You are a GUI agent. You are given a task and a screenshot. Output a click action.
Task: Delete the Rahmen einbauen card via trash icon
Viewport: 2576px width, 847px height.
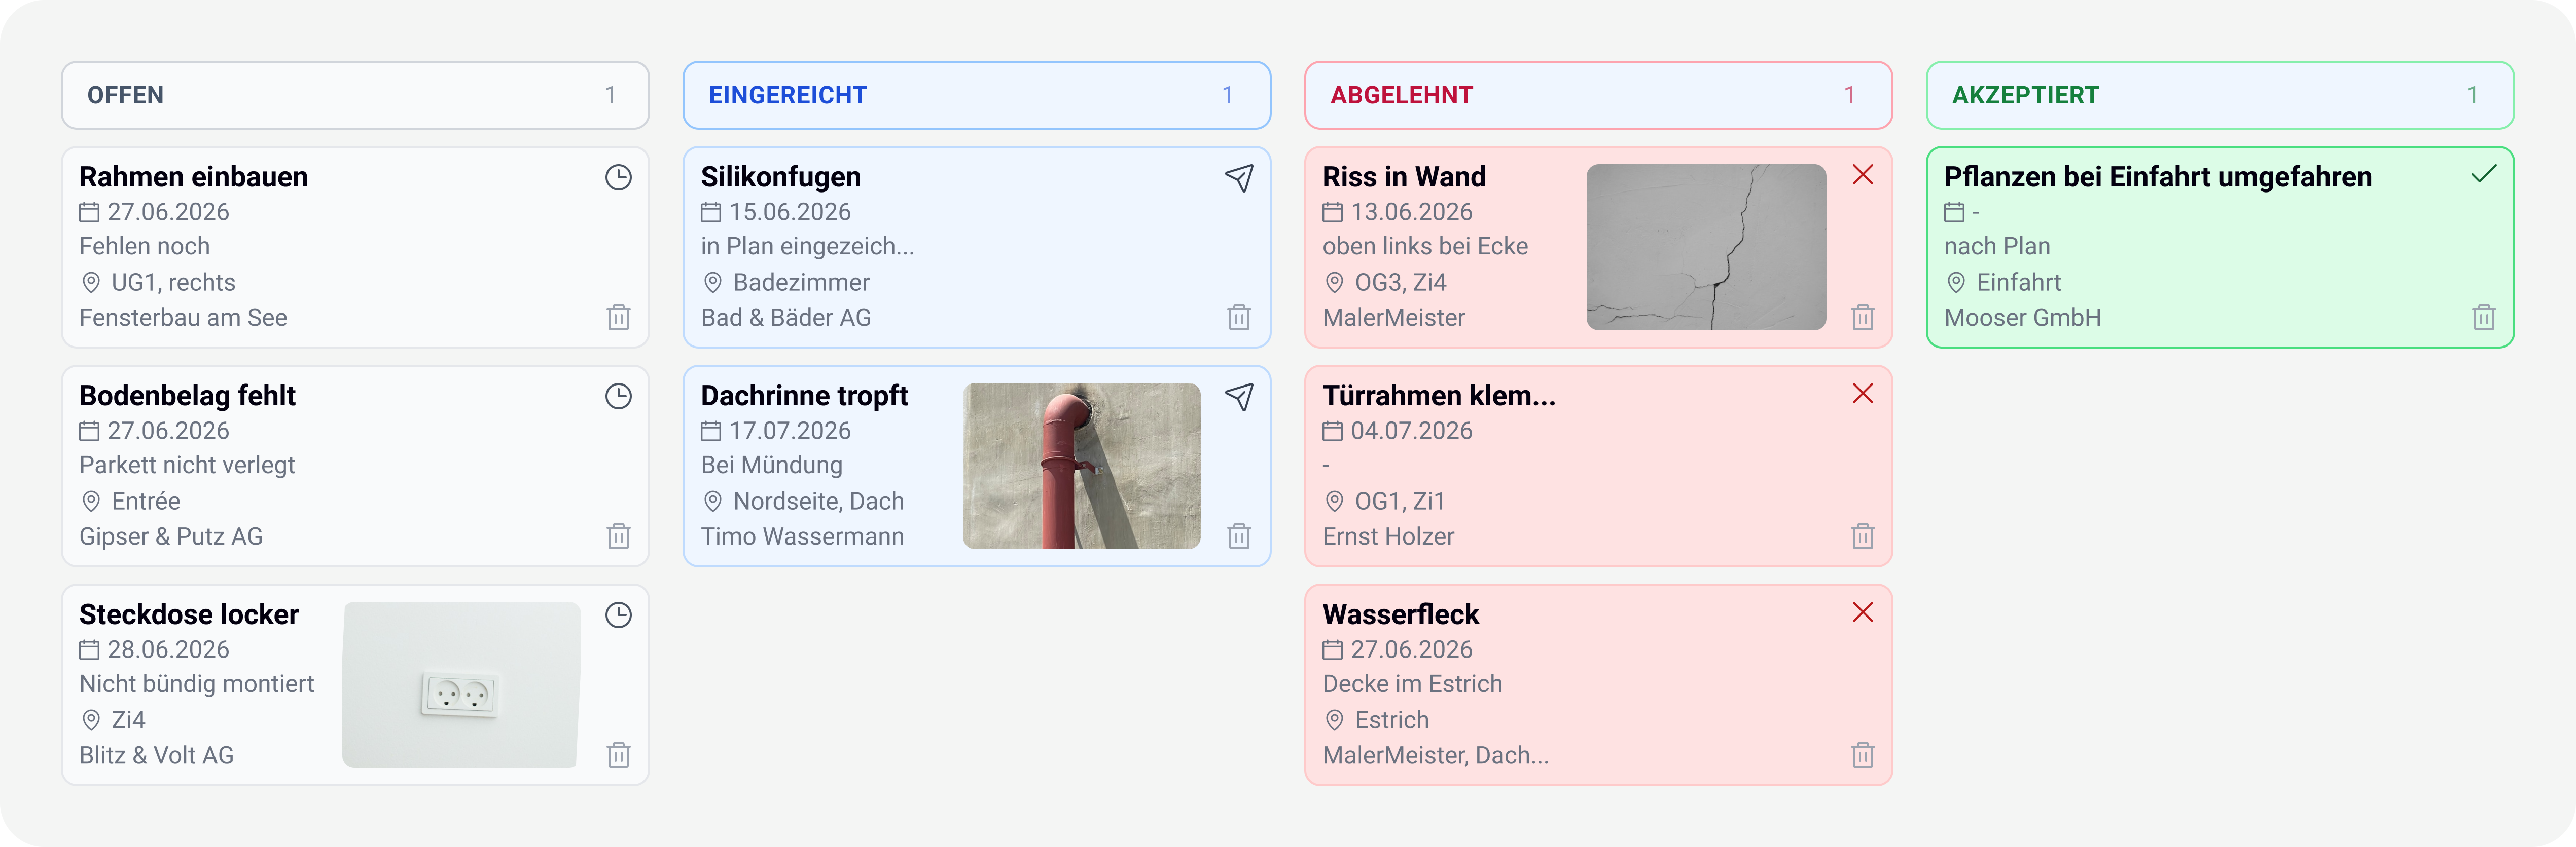point(618,317)
